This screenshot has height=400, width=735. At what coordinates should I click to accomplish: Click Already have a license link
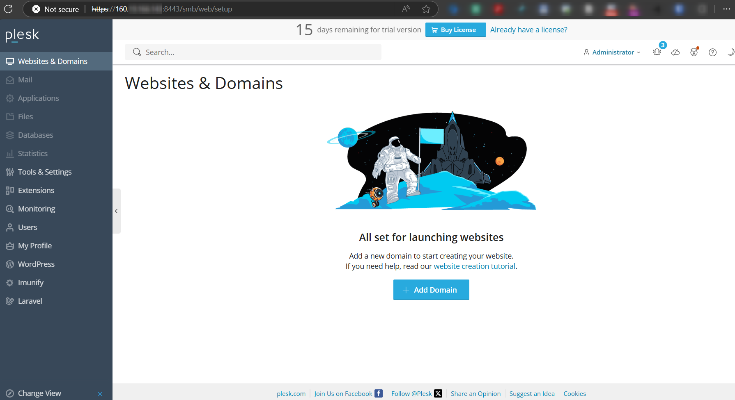point(529,30)
